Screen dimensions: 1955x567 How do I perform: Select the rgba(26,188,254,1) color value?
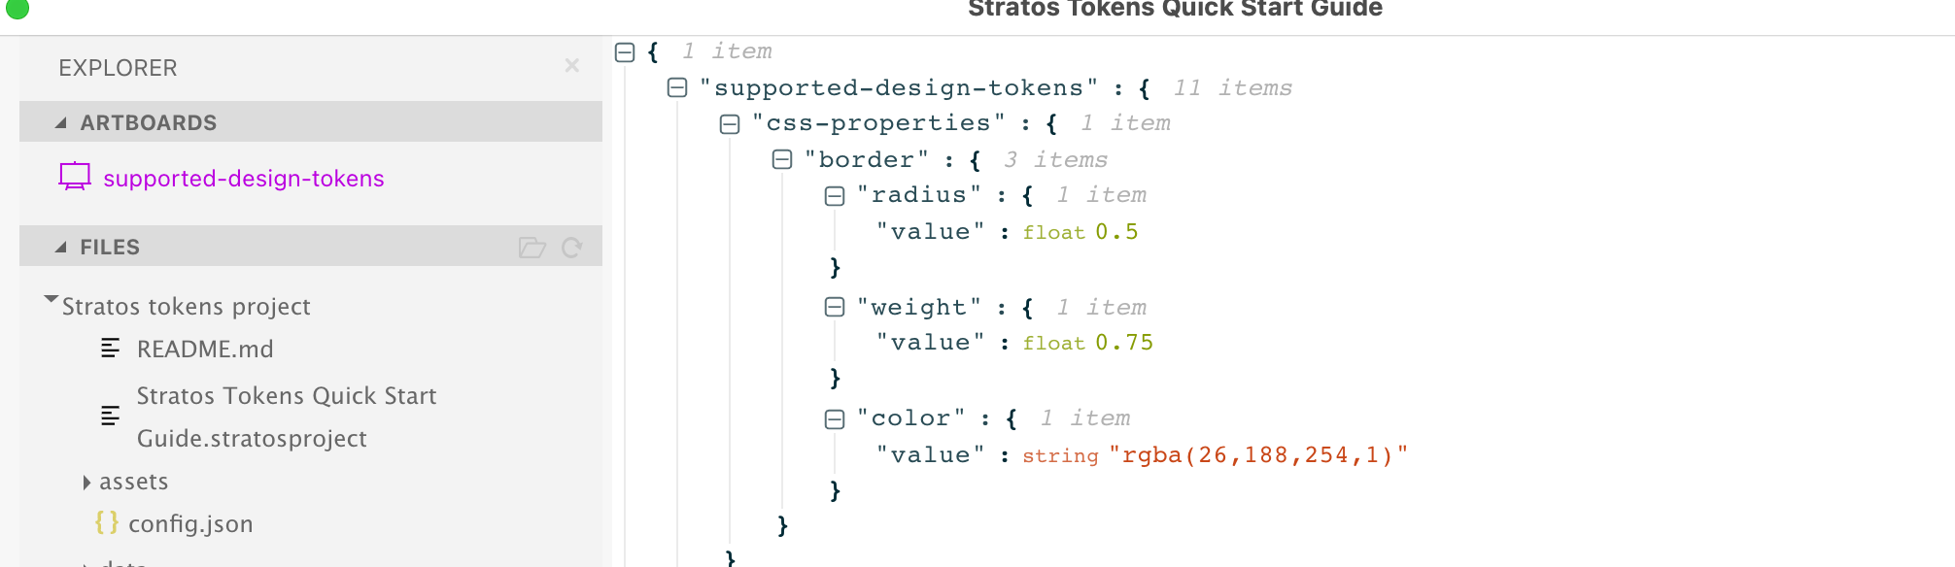(1258, 455)
